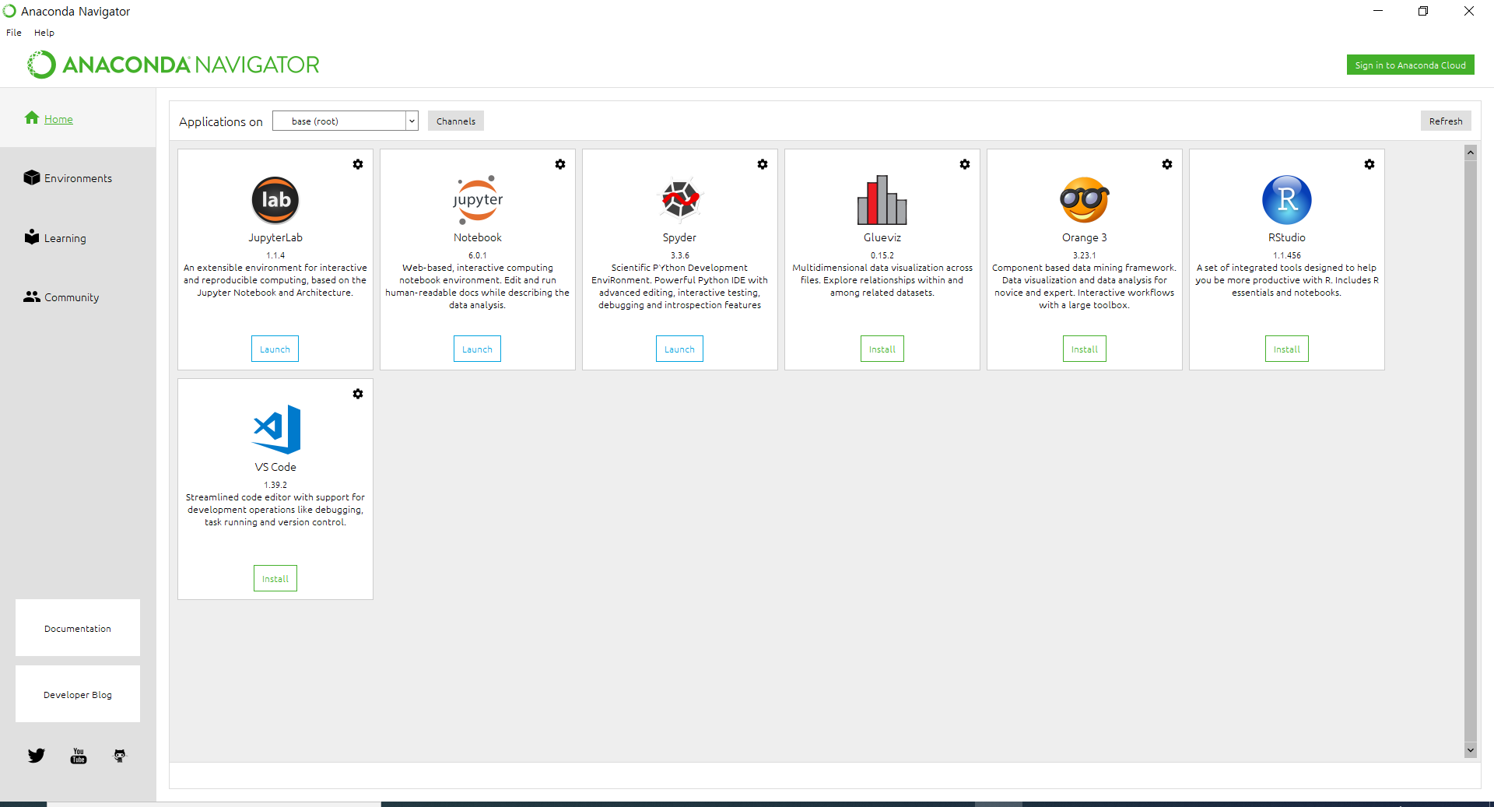Click the VS Code 1.39.2 version text
1494x807 pixels.
[275, 485]
